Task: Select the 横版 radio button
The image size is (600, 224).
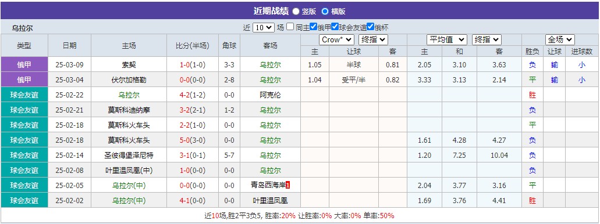Action: (325, 12)
